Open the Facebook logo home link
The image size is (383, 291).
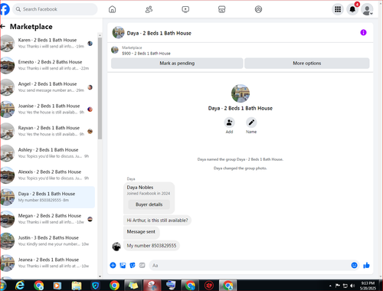coord(5,9)
